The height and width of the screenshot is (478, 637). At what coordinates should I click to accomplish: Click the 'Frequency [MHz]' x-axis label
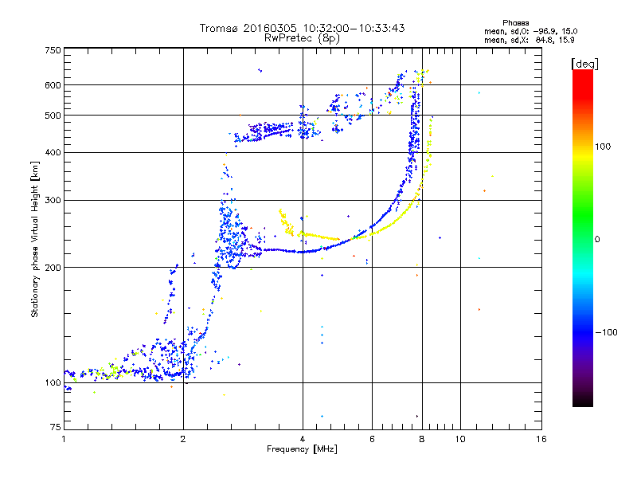[x=302, y=449]
